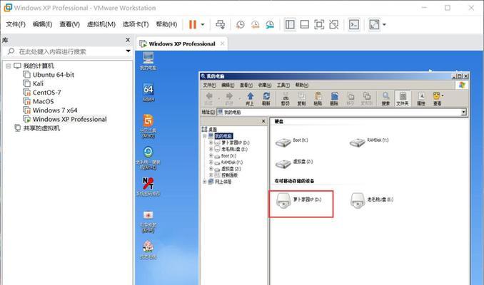Click the Unity mode toolbar icon
Image resolution: width=484 pixels, height=285 pixels.
point(333,25)
